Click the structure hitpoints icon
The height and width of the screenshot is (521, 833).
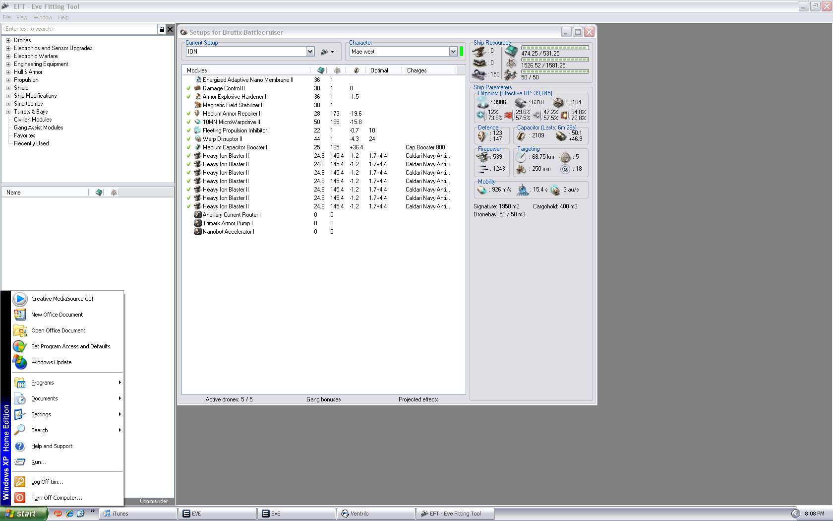pyautogui.click(x=558, y=102)
